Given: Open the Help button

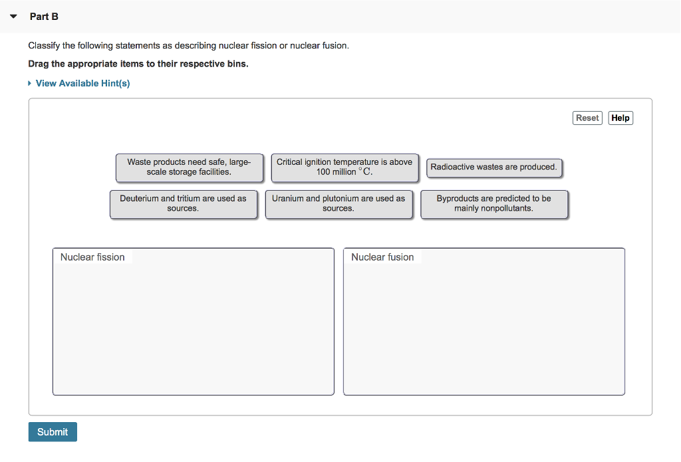Looking at the screenshot, I should [x=620, y=118].
